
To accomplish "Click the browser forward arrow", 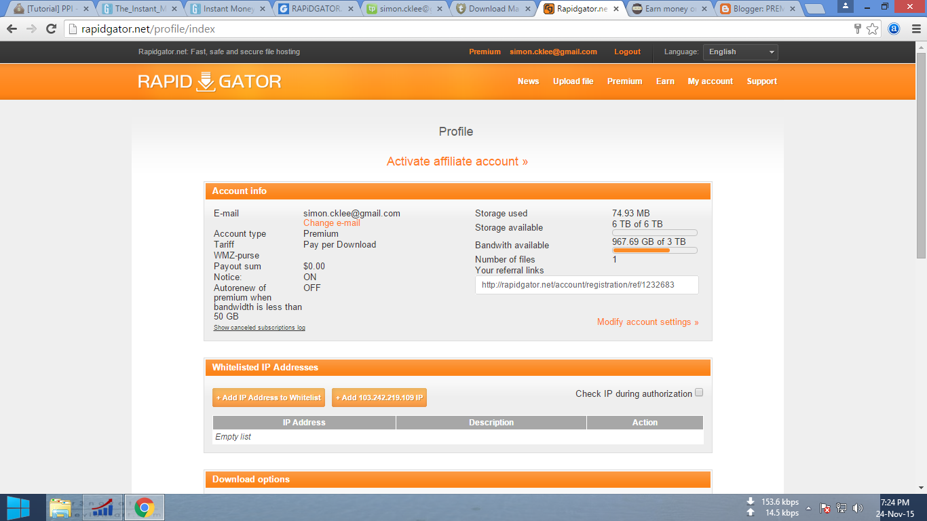I will click(31, 29).
